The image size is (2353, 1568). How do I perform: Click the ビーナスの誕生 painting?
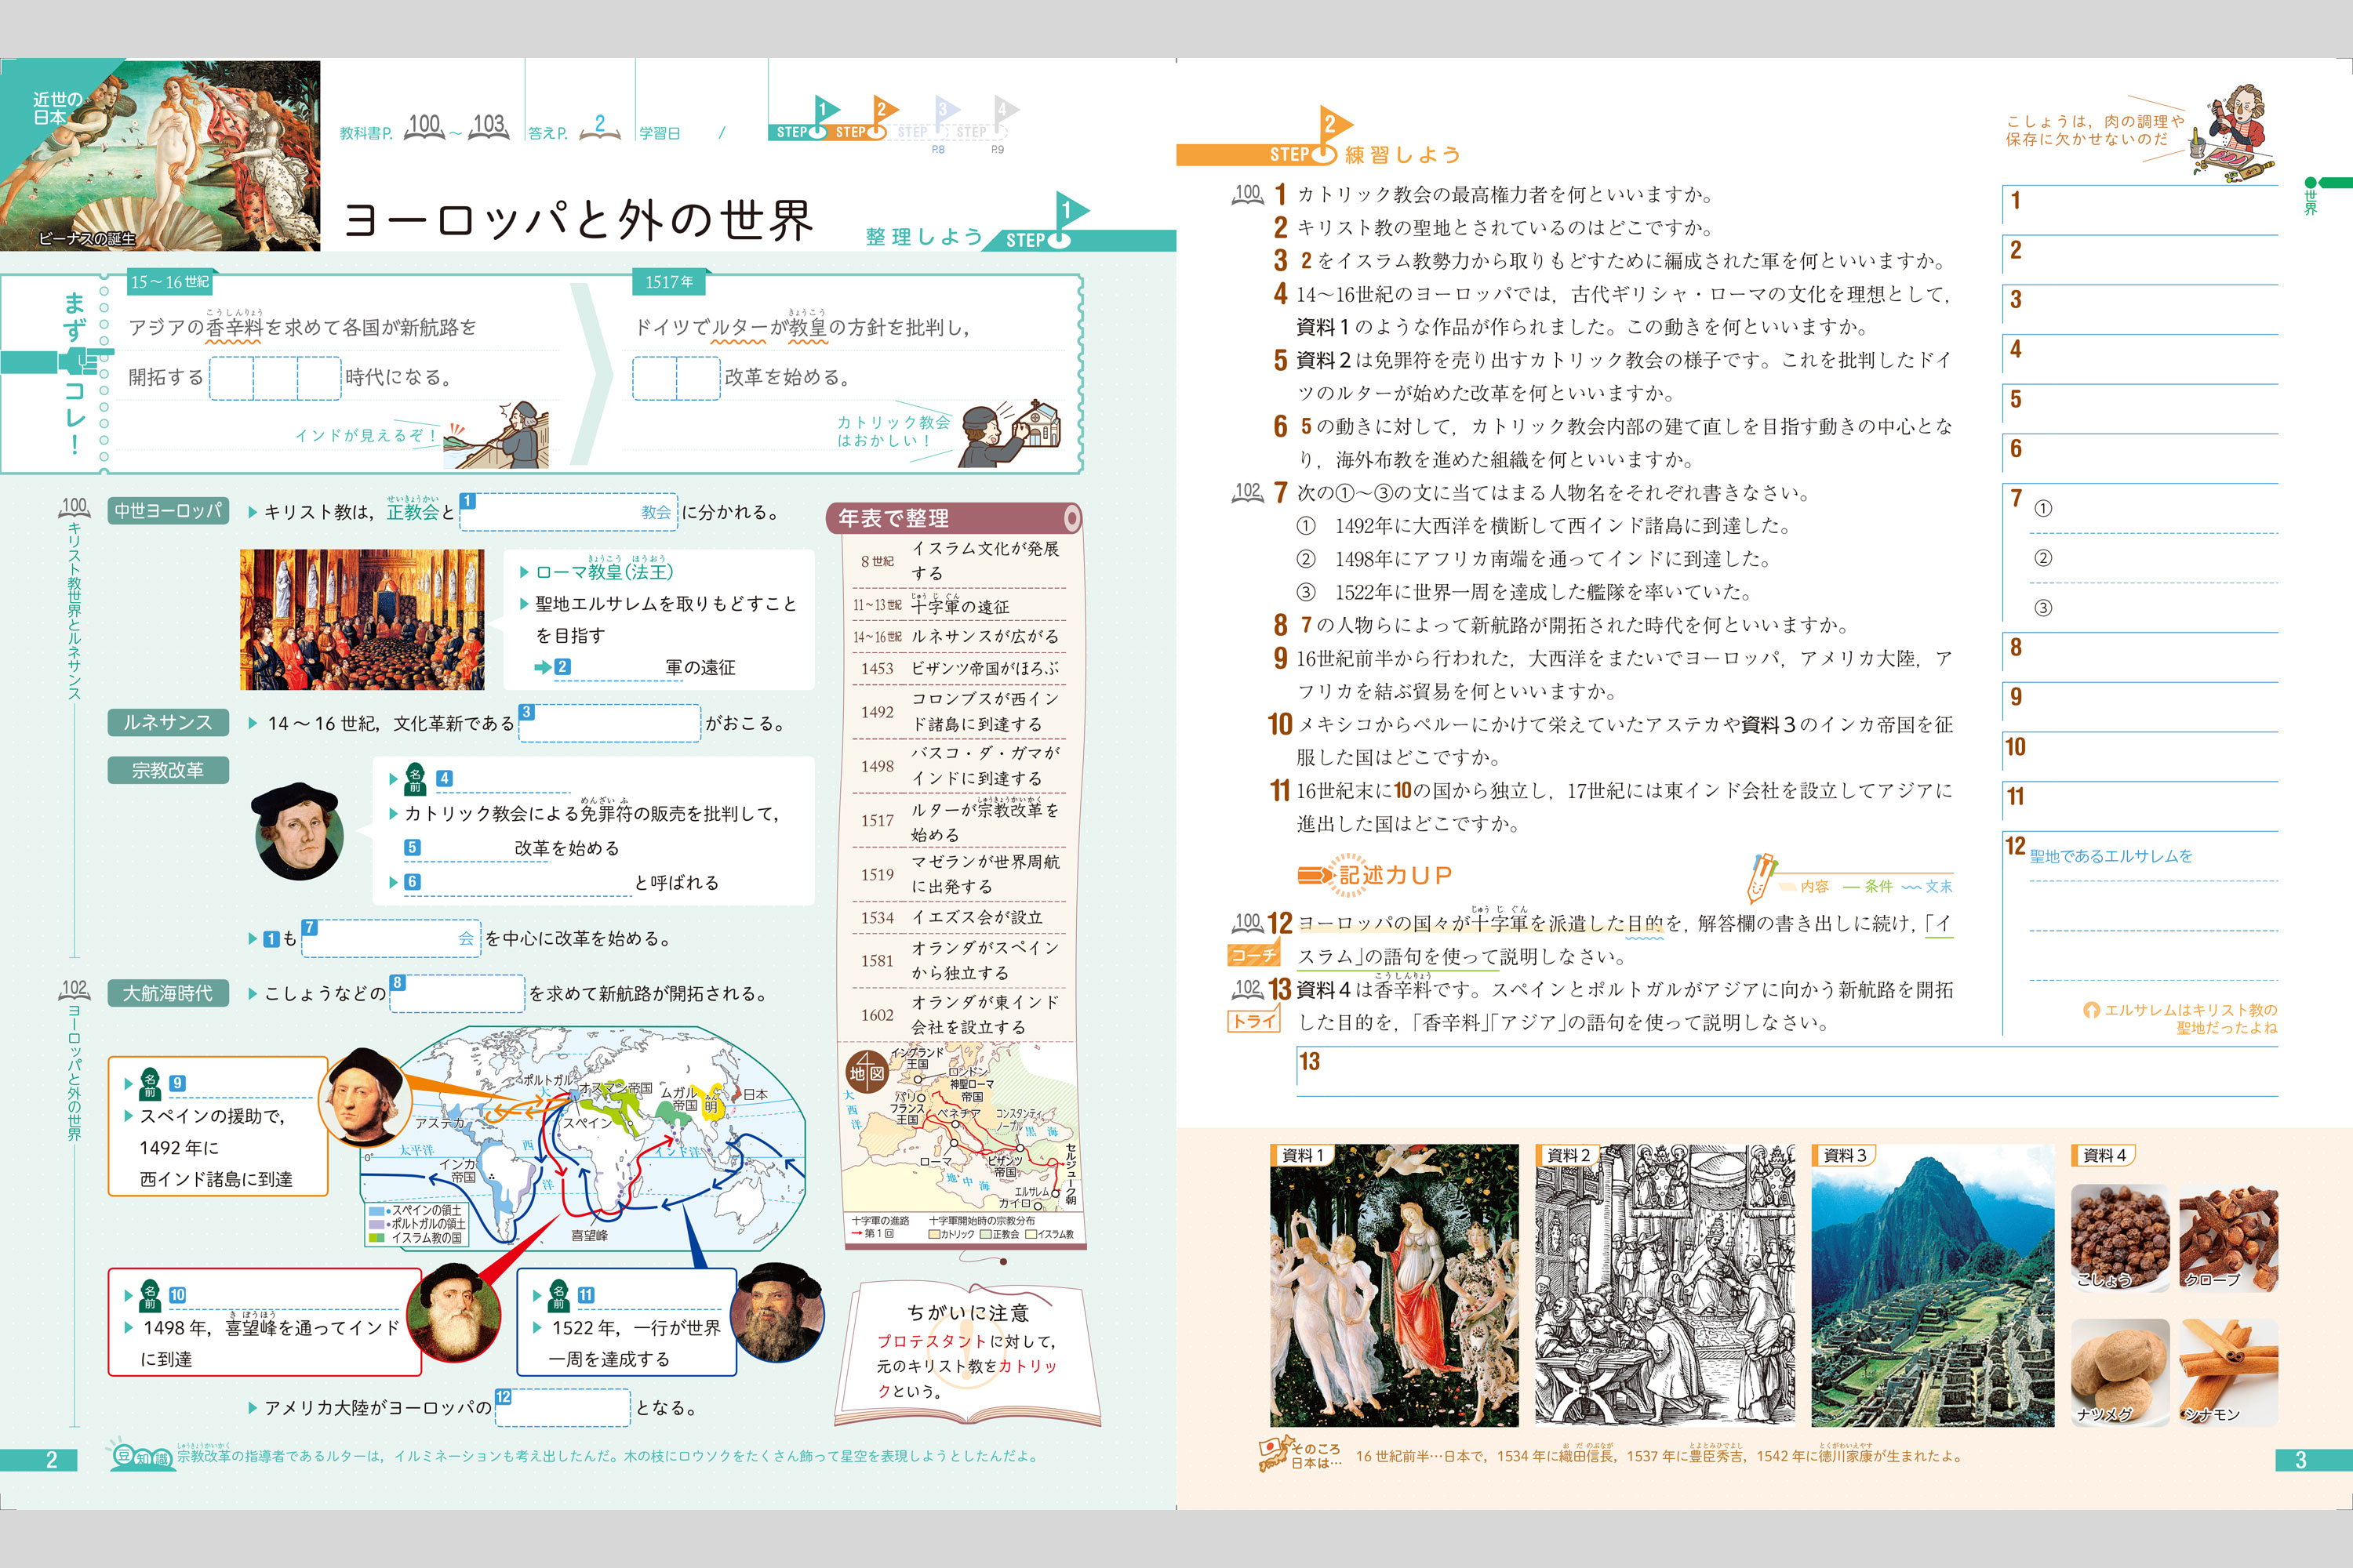click(160, 155)
